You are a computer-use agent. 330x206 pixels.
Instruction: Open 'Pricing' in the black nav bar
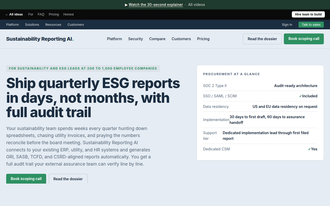[54, 14]
